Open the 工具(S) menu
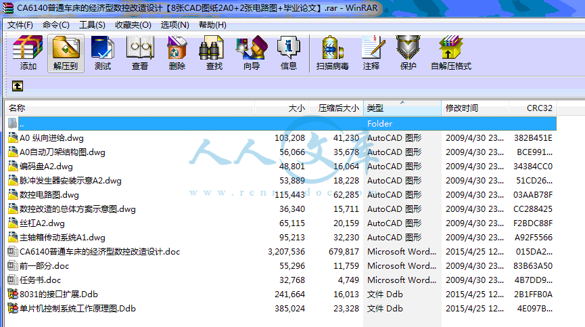 (x=92, y=25)
